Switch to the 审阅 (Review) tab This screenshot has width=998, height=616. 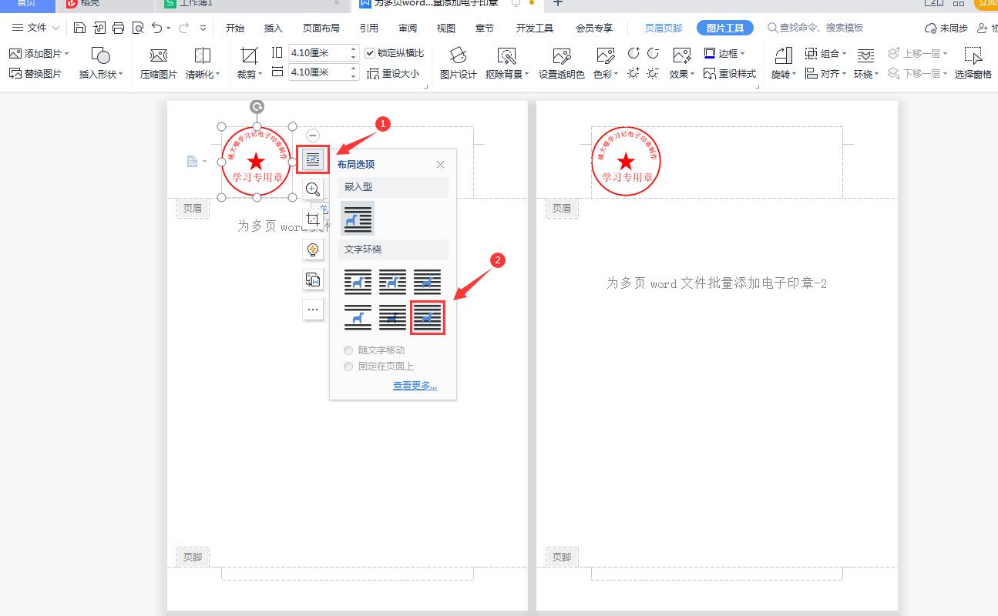(408, 28)
